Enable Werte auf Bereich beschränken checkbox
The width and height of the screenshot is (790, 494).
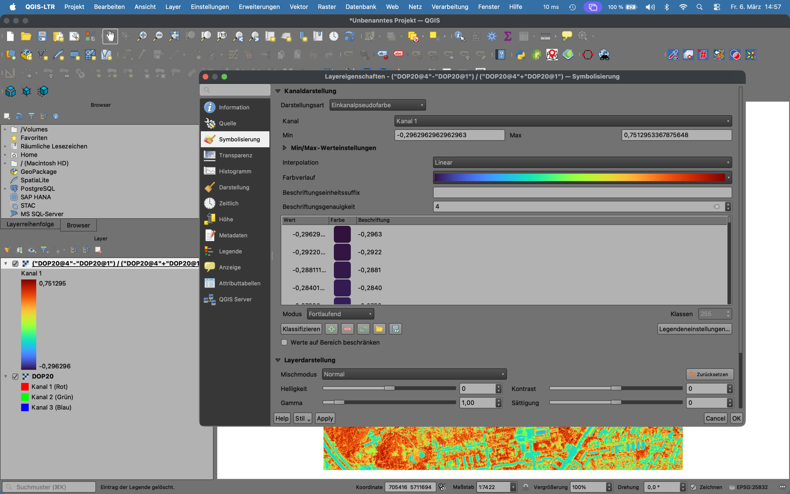click(x=284, y=342)
